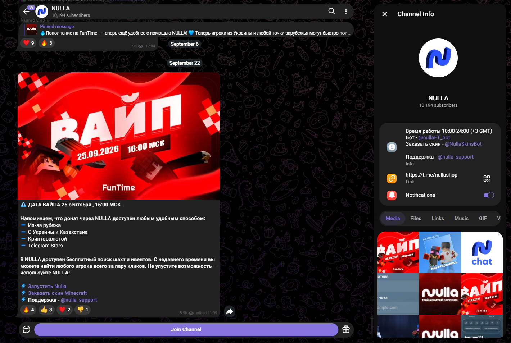Click heart reaction with count 2
Screen dimensions: 511x343
[x=64, y=310]
